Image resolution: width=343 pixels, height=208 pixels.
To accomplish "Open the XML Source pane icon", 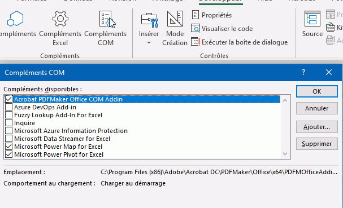I will coord(312,19).
